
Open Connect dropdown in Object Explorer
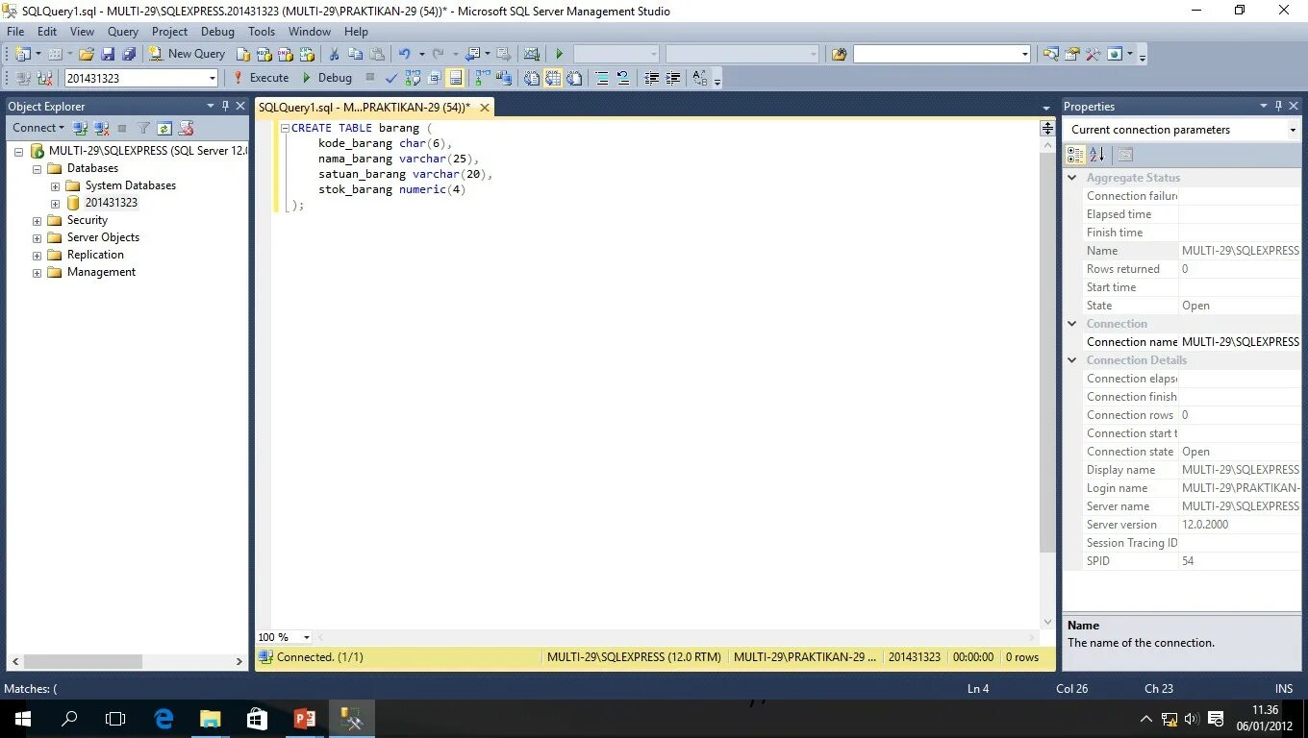[38, 128]
